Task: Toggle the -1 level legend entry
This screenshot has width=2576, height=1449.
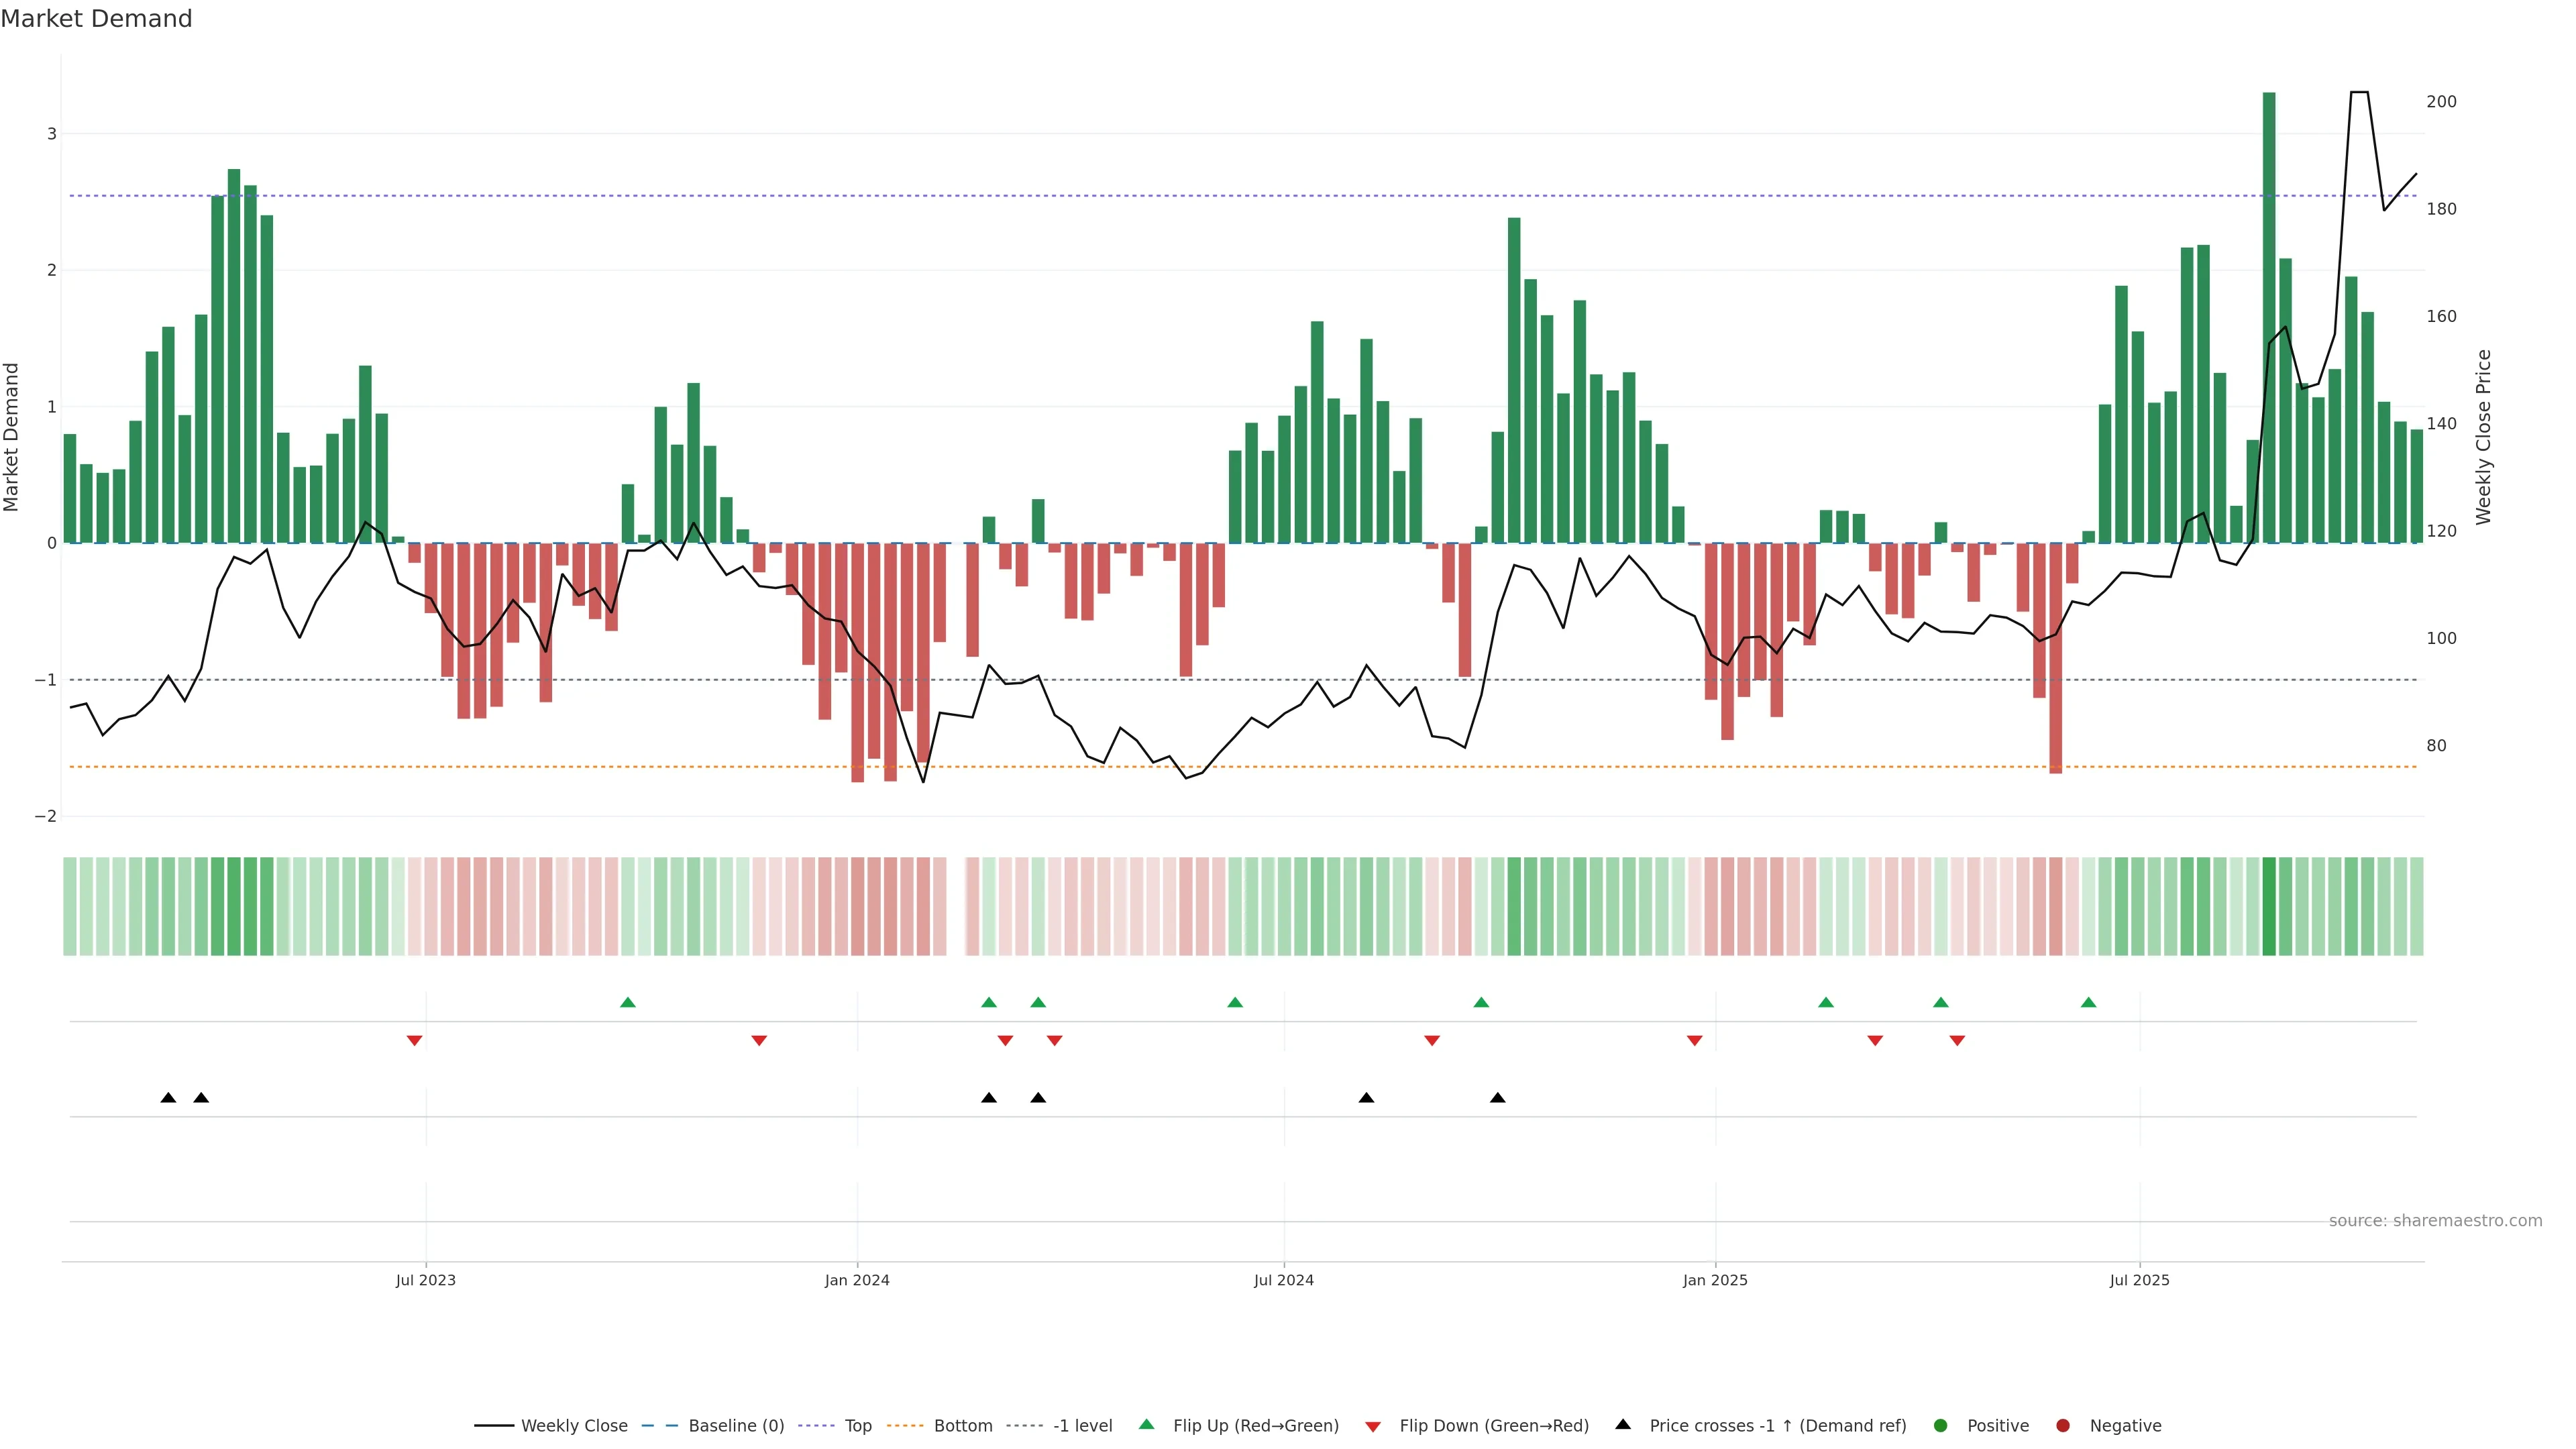Action: 1082,1425
